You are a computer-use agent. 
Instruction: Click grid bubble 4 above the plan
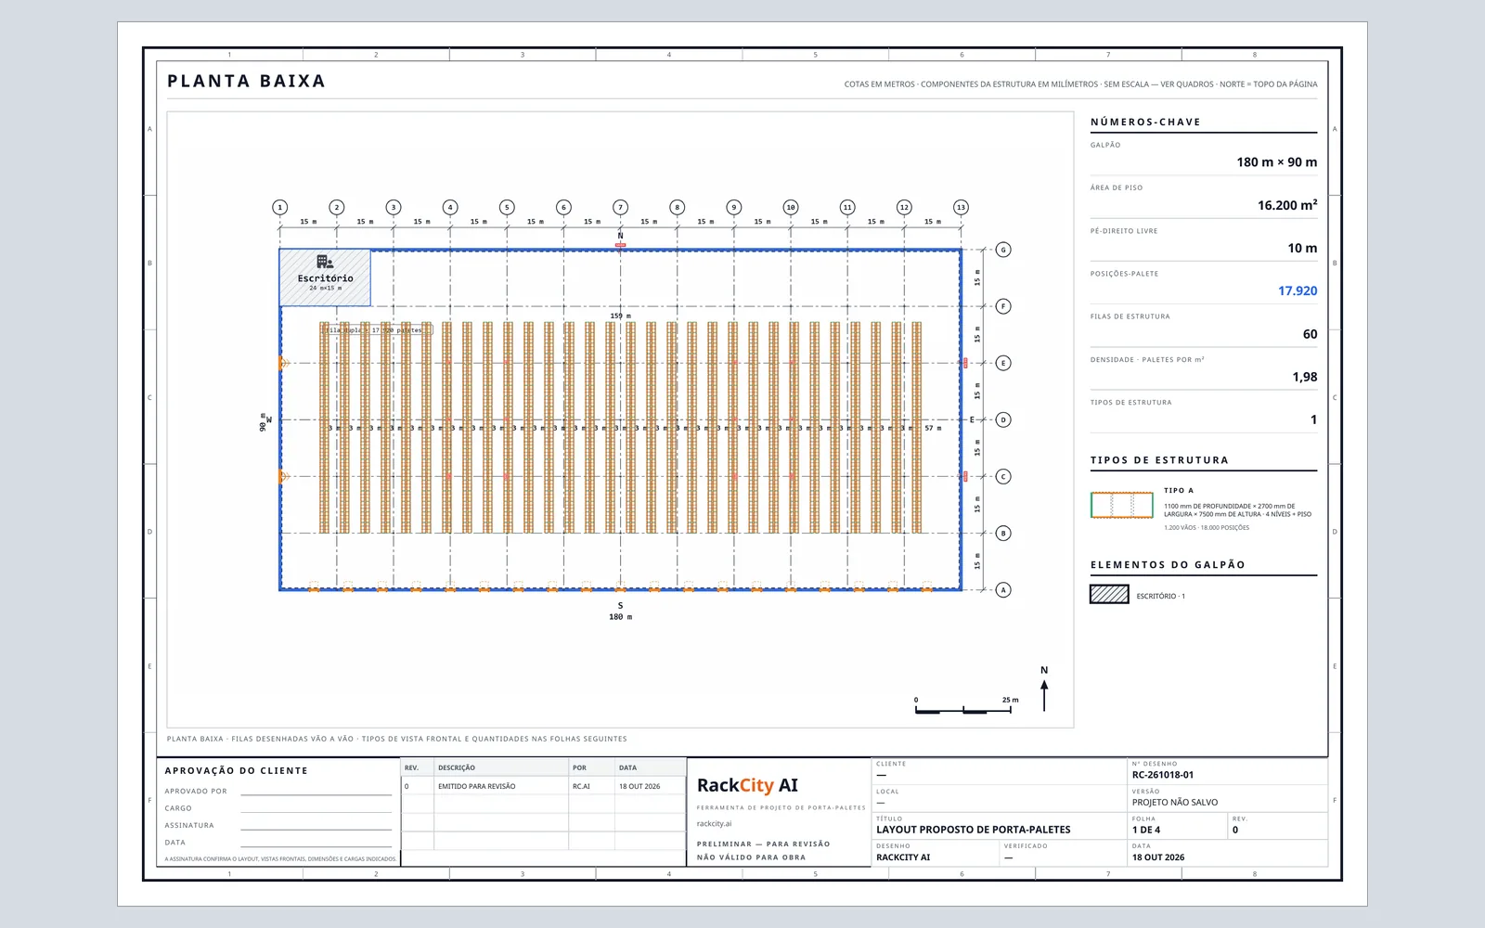[450, 208]
